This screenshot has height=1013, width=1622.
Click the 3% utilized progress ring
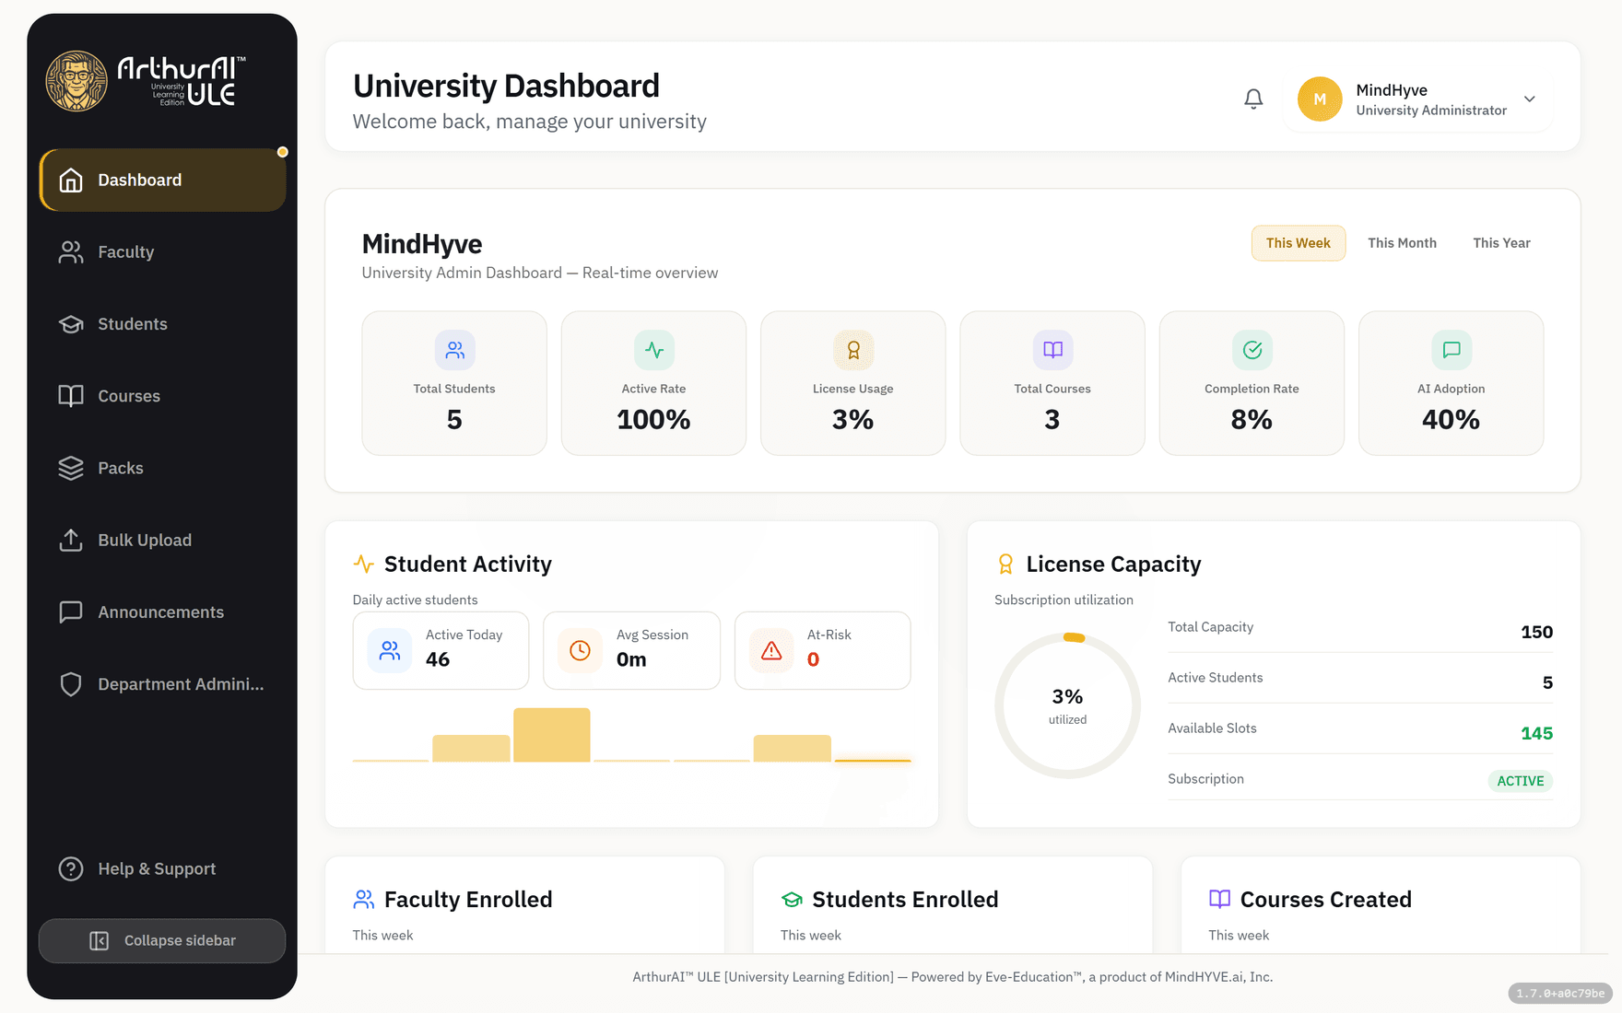(1067, 705)
